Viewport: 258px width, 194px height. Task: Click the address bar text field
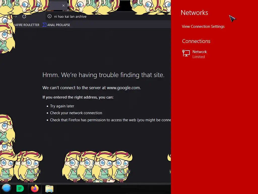(x=109, y=16)
